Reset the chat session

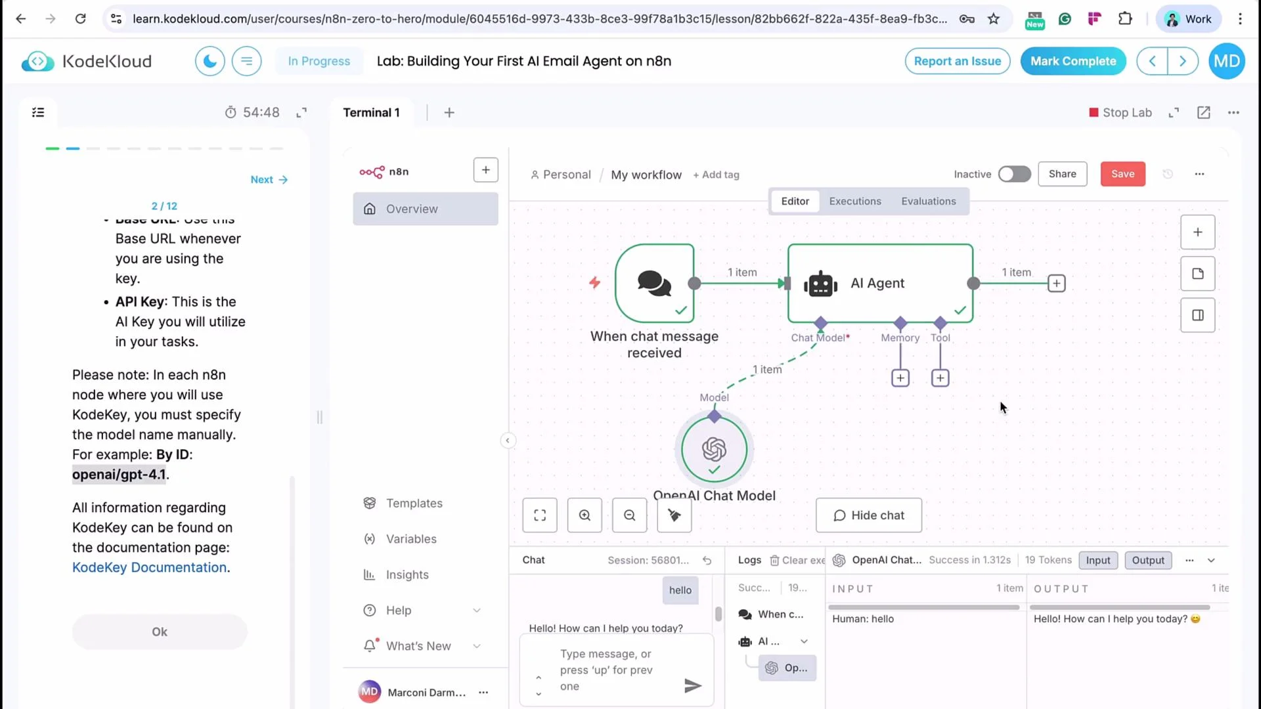click(x=707, y=561)
